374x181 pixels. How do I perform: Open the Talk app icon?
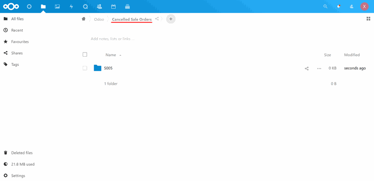tap(85, 6)
